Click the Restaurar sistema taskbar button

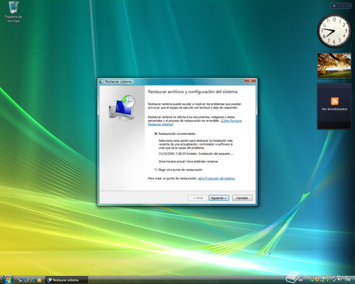point(67,280)
